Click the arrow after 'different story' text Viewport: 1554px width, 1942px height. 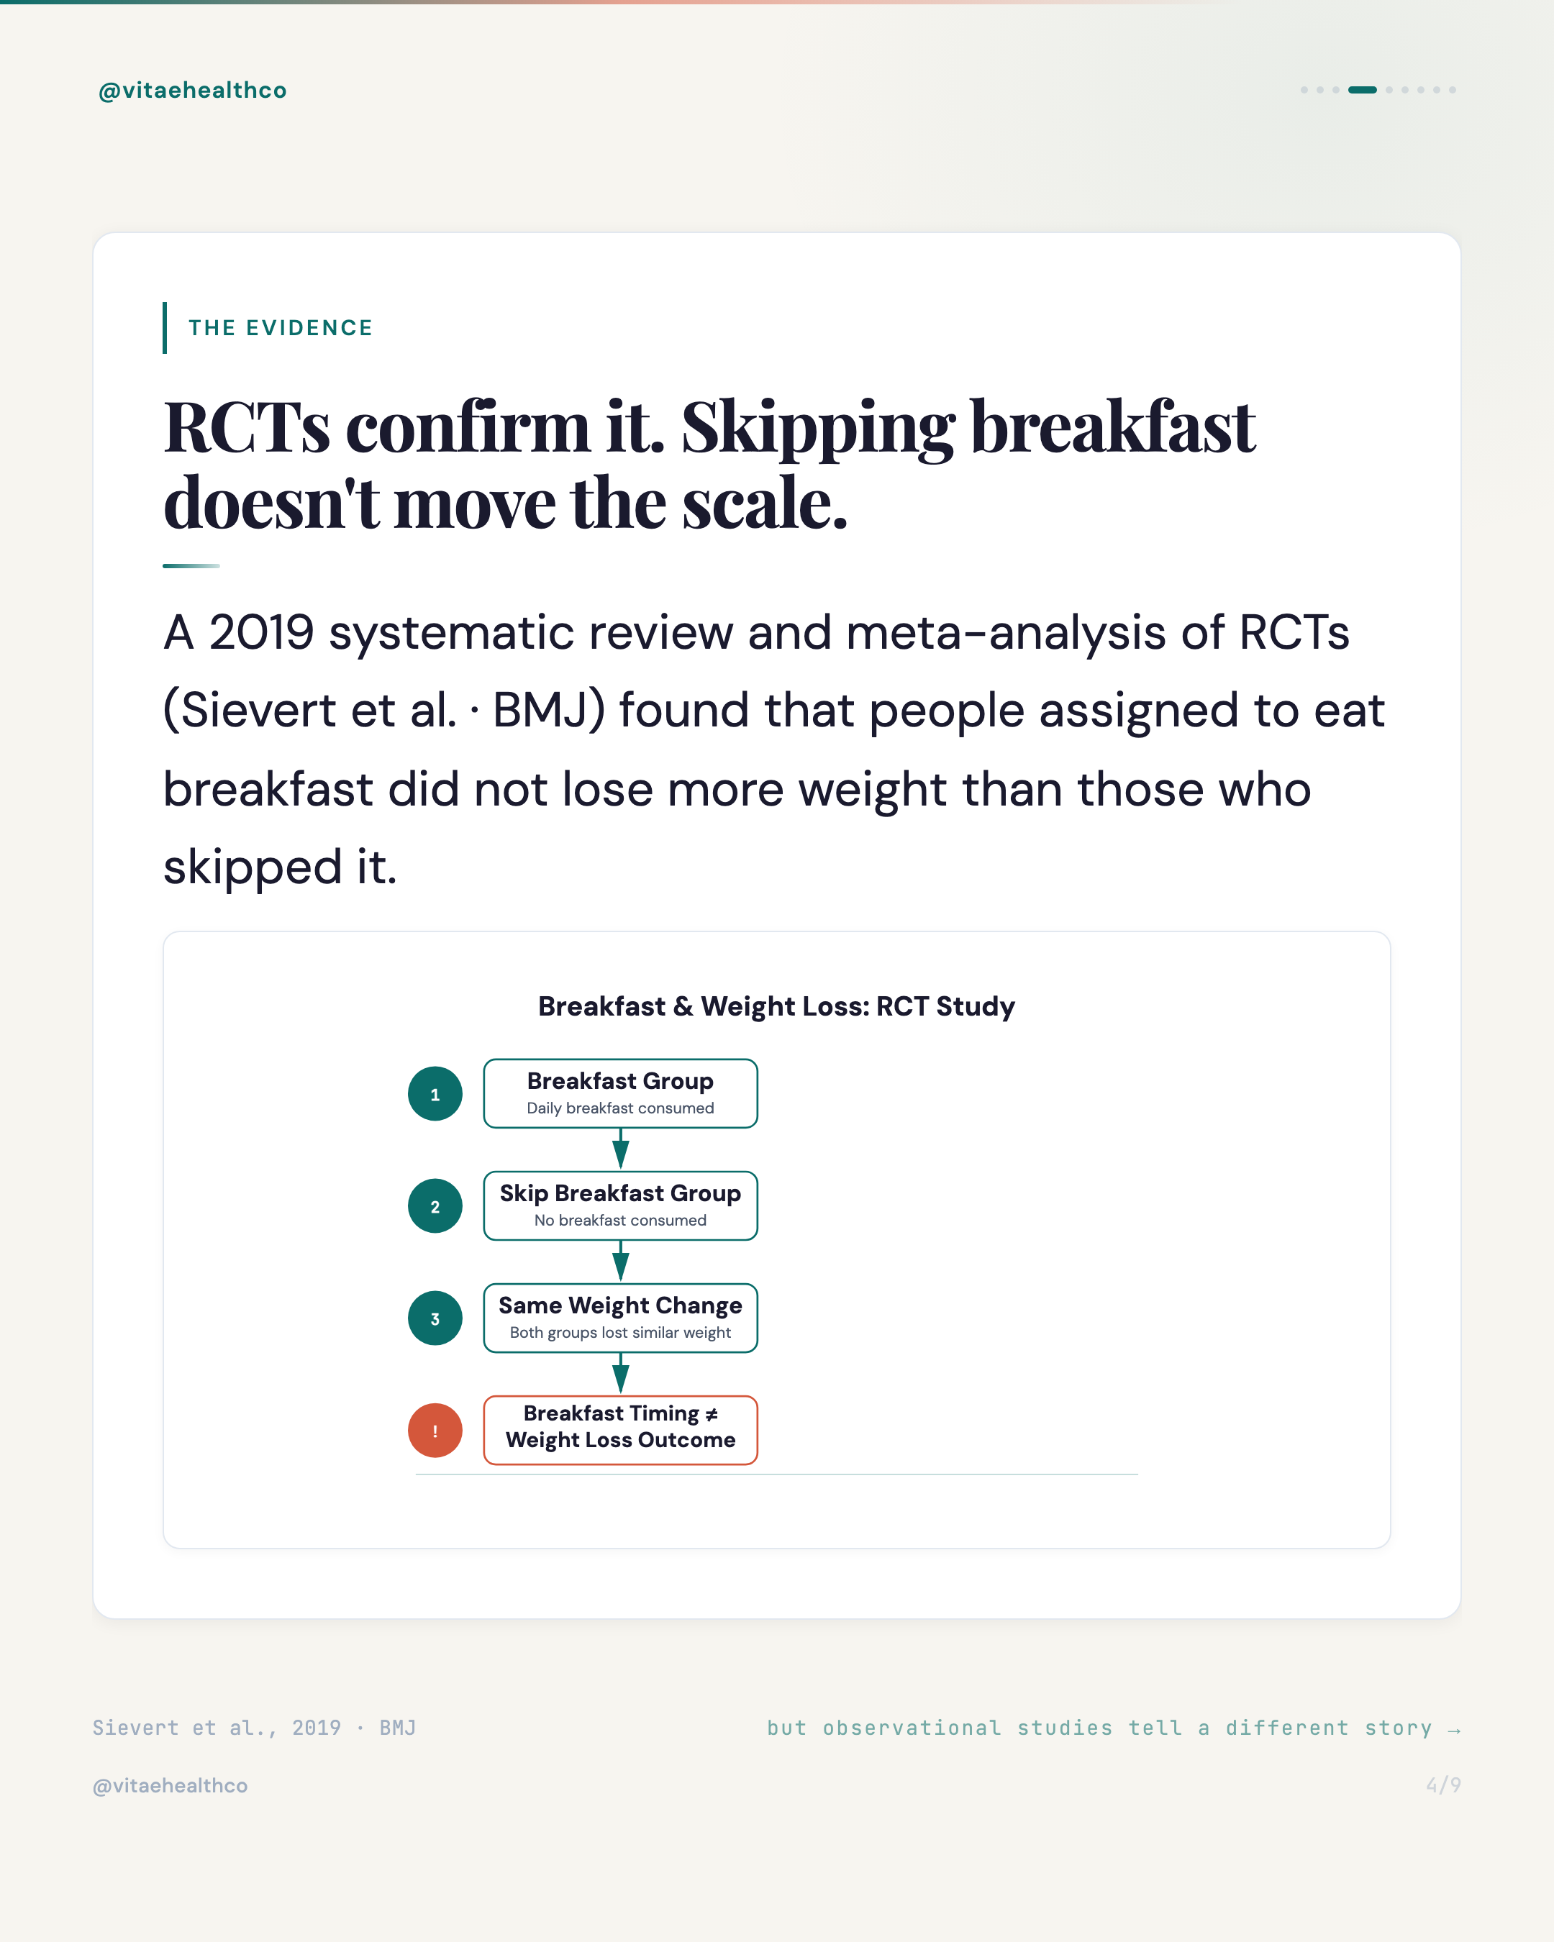1453,1729
